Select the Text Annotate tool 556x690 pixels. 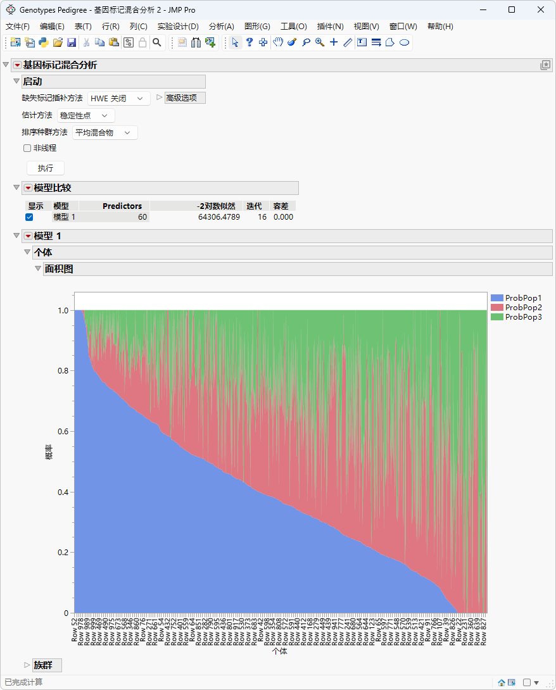pos(362,42)
